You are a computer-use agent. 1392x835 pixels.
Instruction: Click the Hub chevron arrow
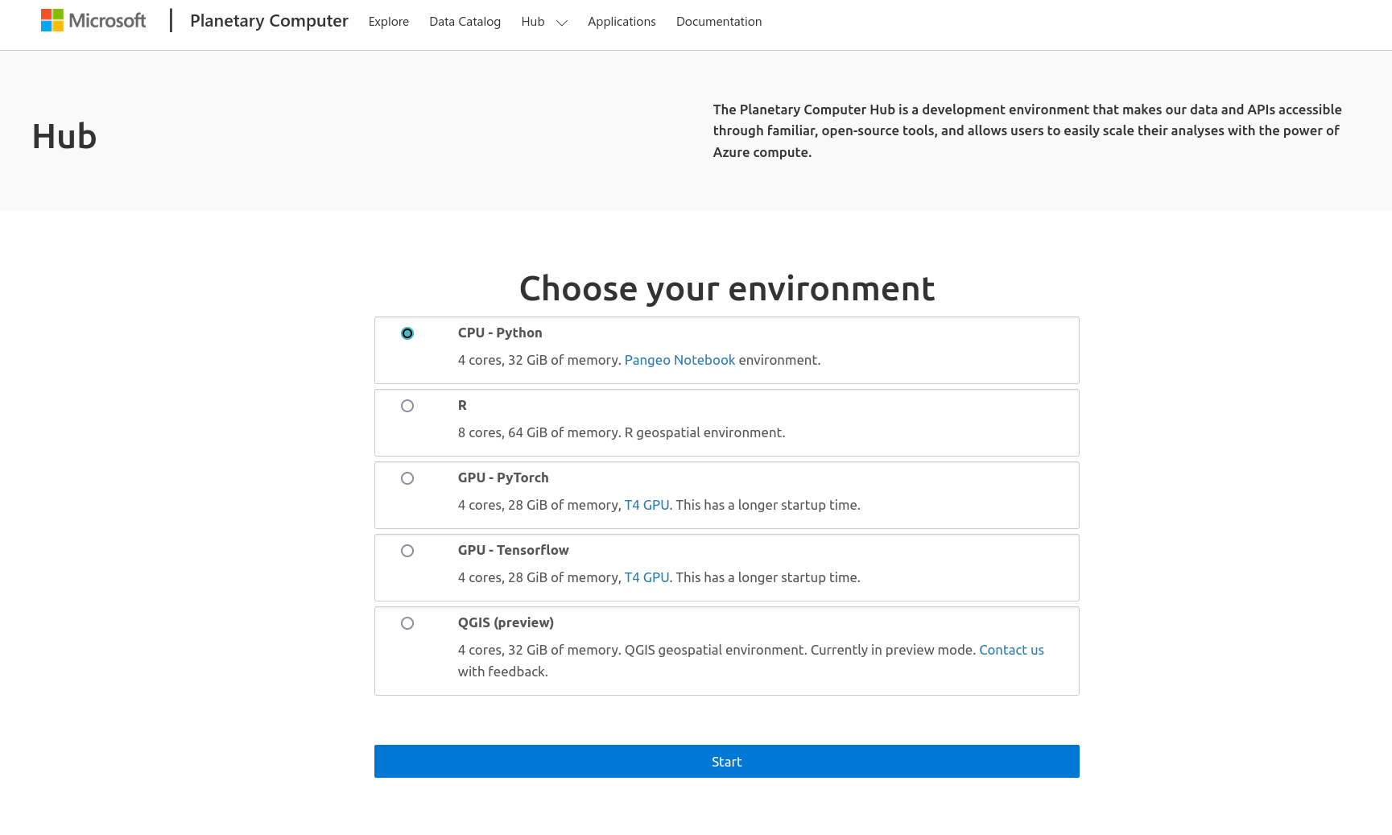click(562, 23)
